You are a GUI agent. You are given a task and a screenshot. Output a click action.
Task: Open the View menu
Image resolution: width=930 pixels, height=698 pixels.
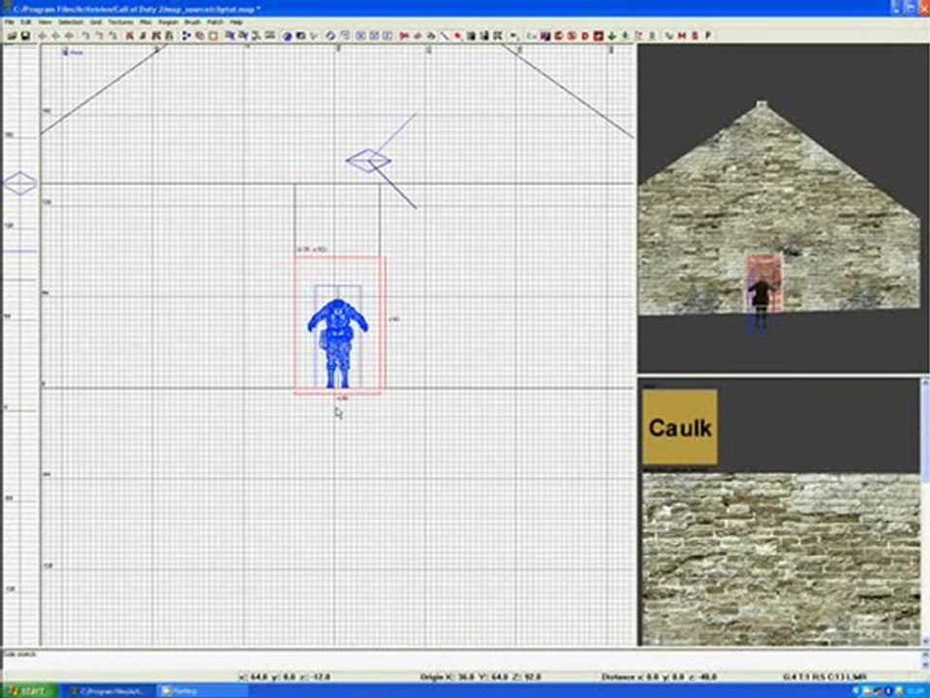46,22
